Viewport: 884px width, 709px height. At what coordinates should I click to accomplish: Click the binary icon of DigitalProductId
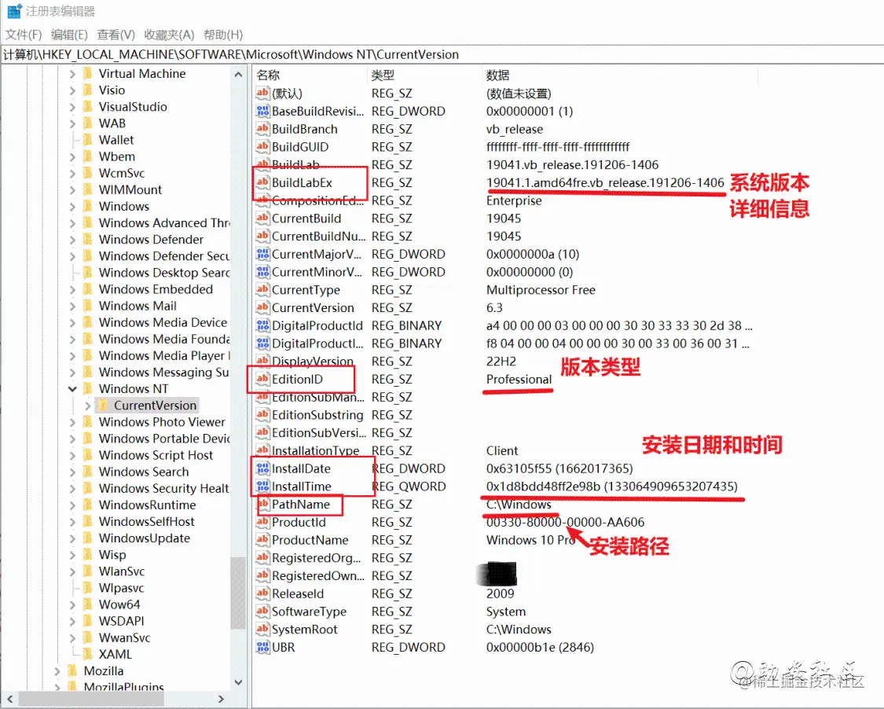tap(262, 325)
